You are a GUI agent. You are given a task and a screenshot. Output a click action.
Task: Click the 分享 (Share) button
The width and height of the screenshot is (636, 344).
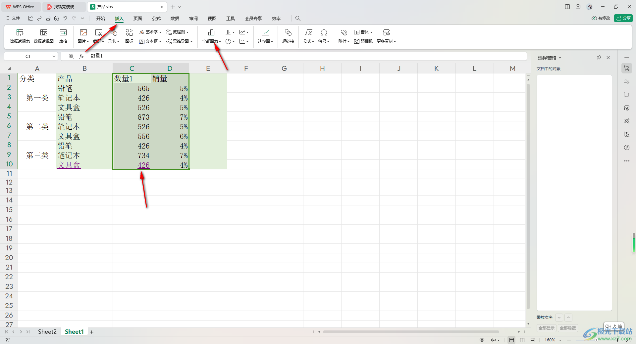623,18
